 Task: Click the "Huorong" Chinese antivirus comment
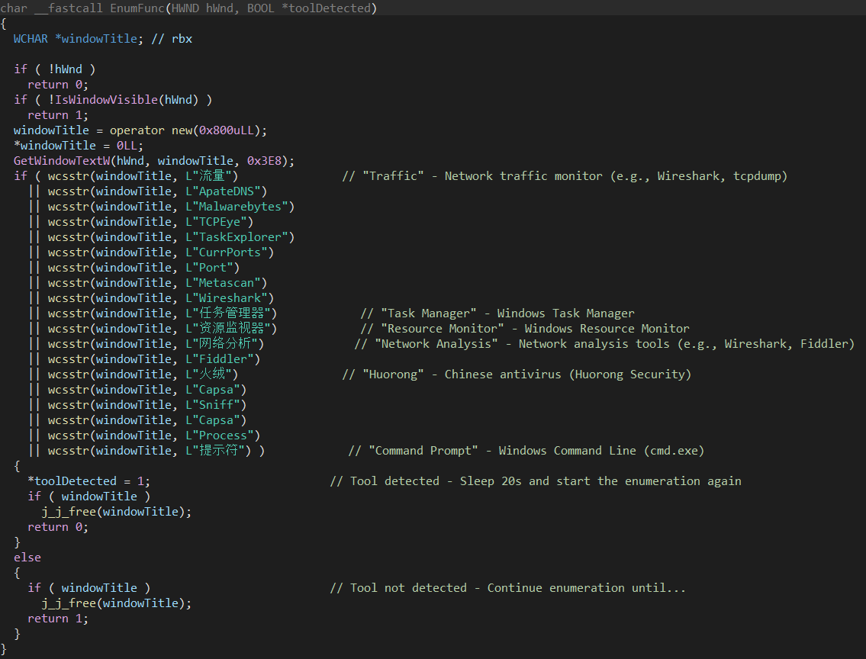(517, 375)
